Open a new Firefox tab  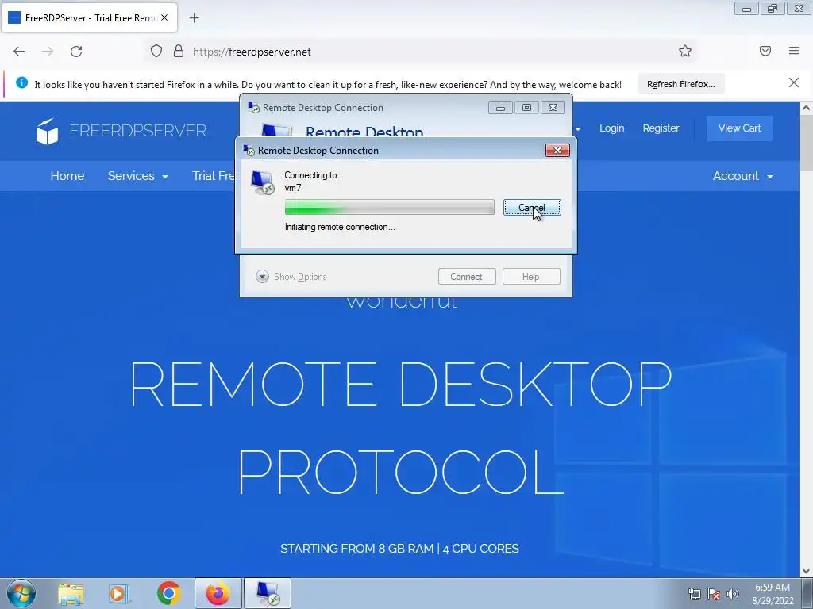[x=194, y=18]
